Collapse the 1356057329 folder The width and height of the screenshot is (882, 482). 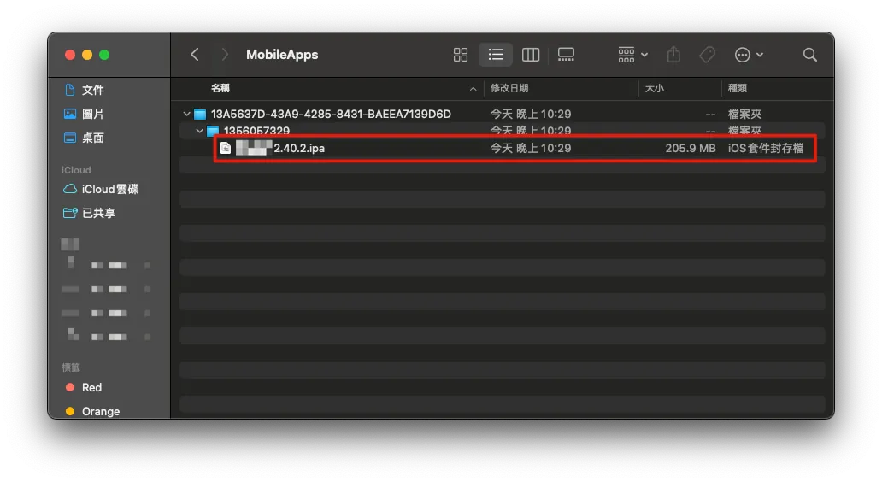[199, 131]
